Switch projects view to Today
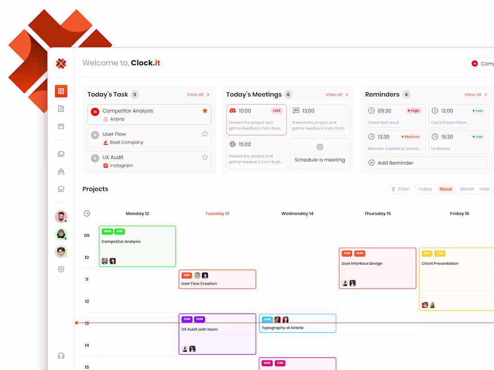This screenshot has width=494, height=370. click(x=425, y=189)
